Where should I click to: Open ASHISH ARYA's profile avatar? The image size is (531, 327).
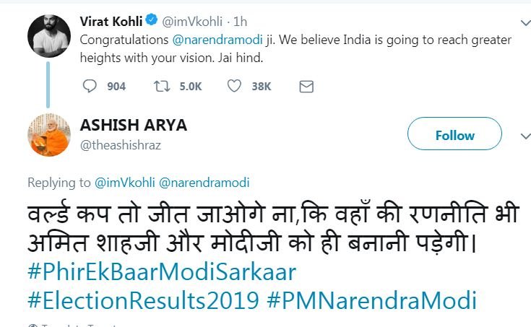[x=49, y=135]
